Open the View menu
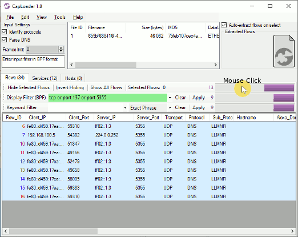 coord(42,17)
